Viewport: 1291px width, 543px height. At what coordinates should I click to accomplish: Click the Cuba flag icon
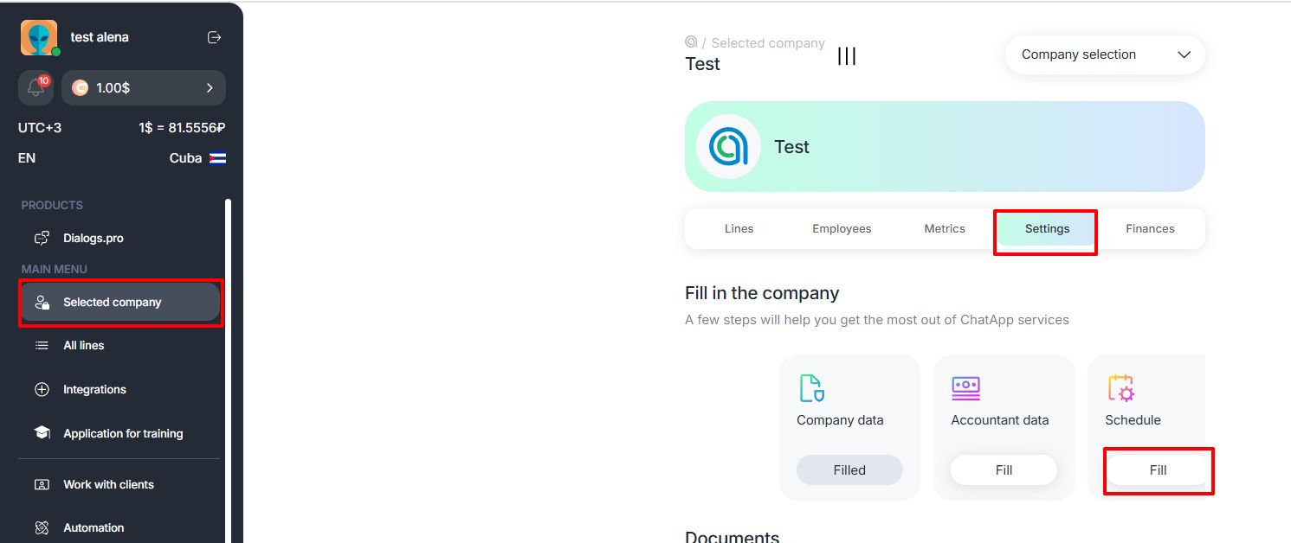(x=217, y=158)
